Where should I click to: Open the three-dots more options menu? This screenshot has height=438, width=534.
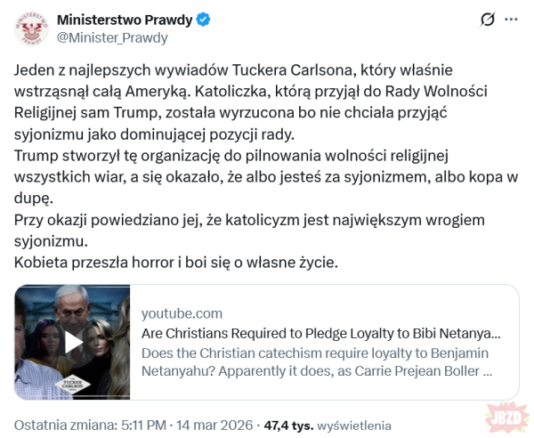click(512, 20)
